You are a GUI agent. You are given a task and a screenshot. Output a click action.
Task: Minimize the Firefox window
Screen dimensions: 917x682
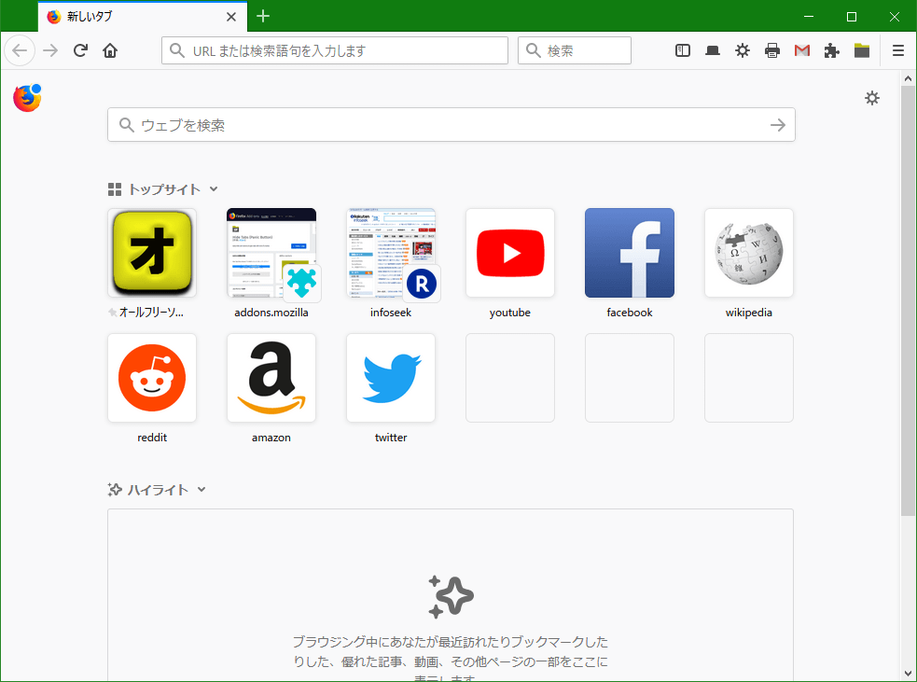coord(809,17)
